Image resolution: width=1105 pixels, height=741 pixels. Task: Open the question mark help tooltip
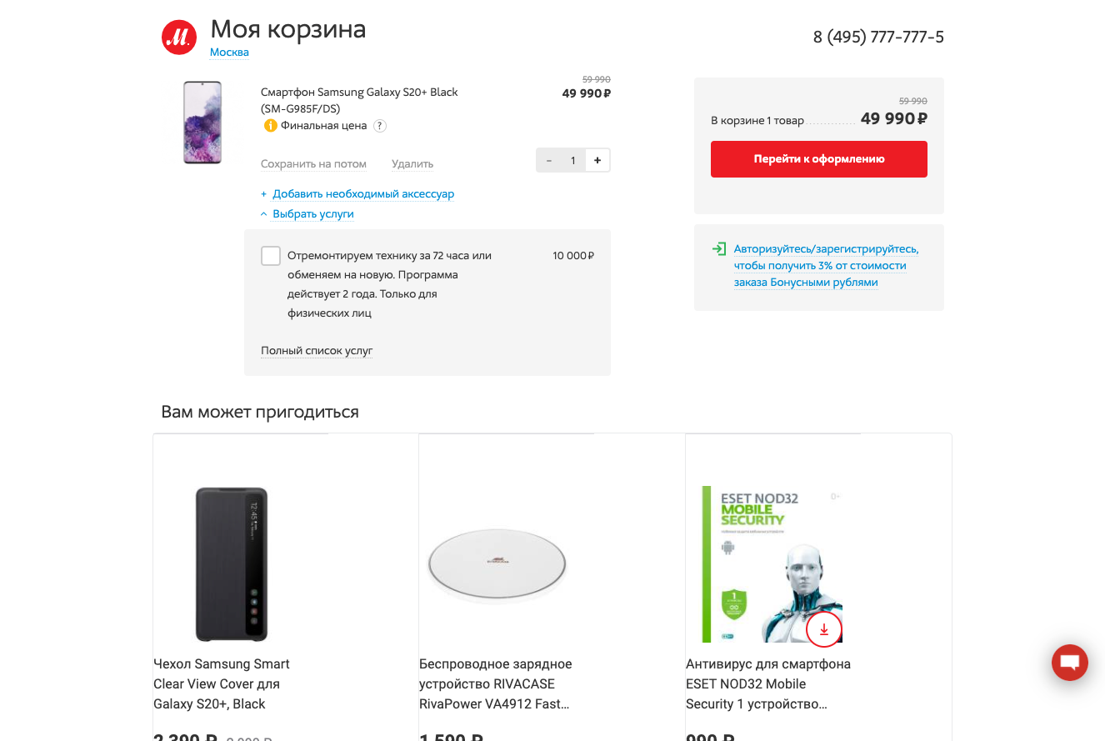pos(380,126)
